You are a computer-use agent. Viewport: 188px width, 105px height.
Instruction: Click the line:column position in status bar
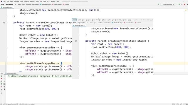click(174, 104)
